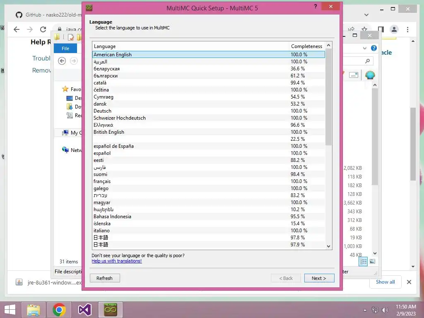Select čeština language row
Image resolution: width=424 pixels, height=318 pixels.
(209, 90)
